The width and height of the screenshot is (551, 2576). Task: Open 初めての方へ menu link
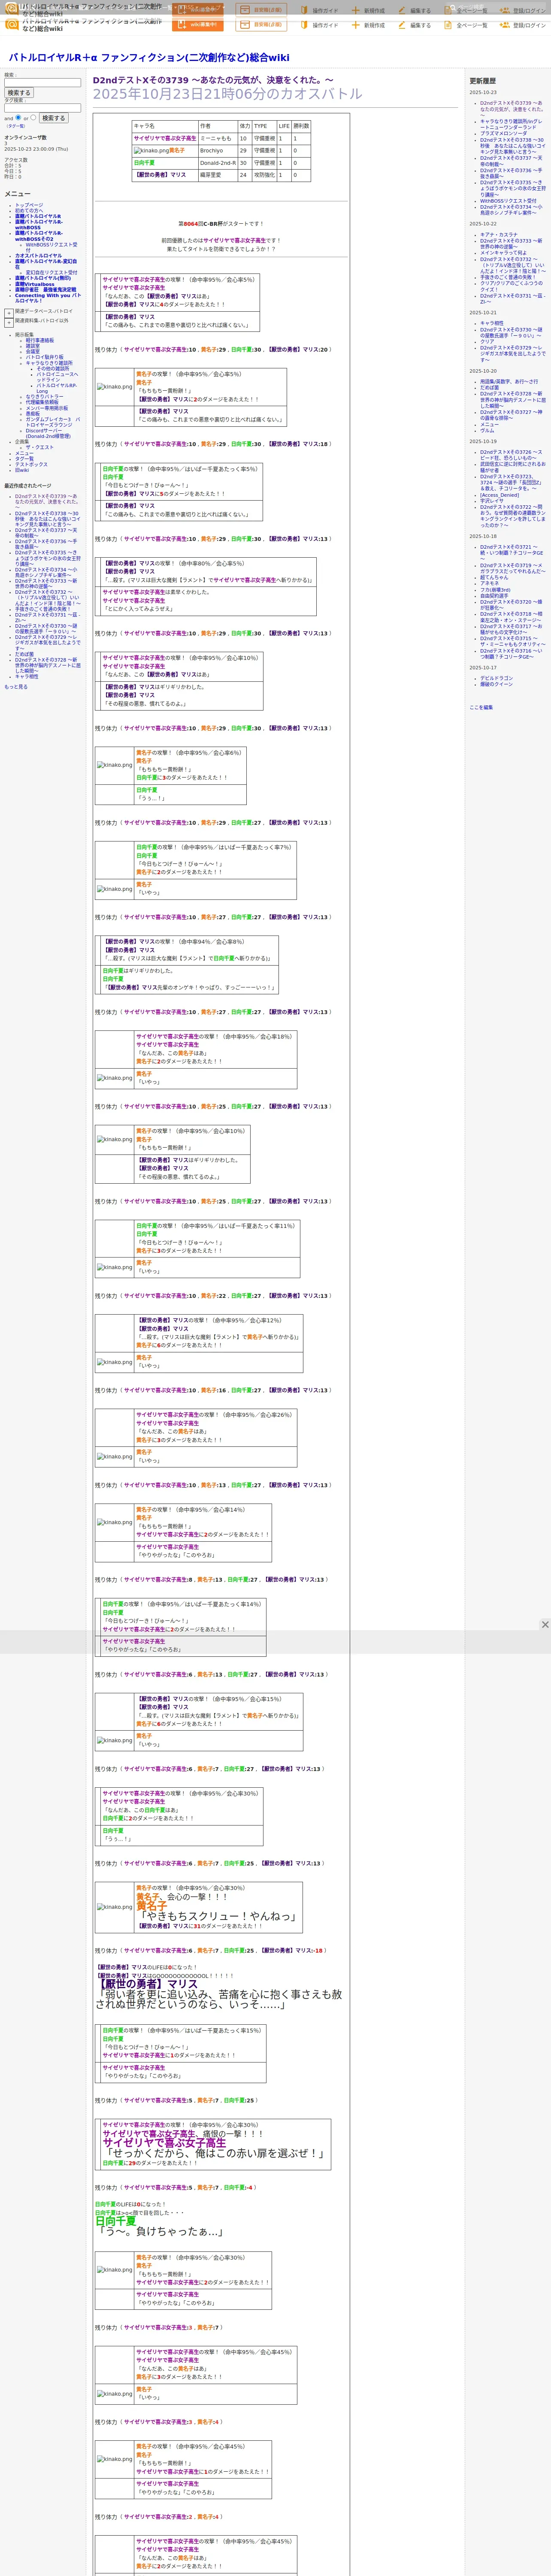(x=30, y=210)
